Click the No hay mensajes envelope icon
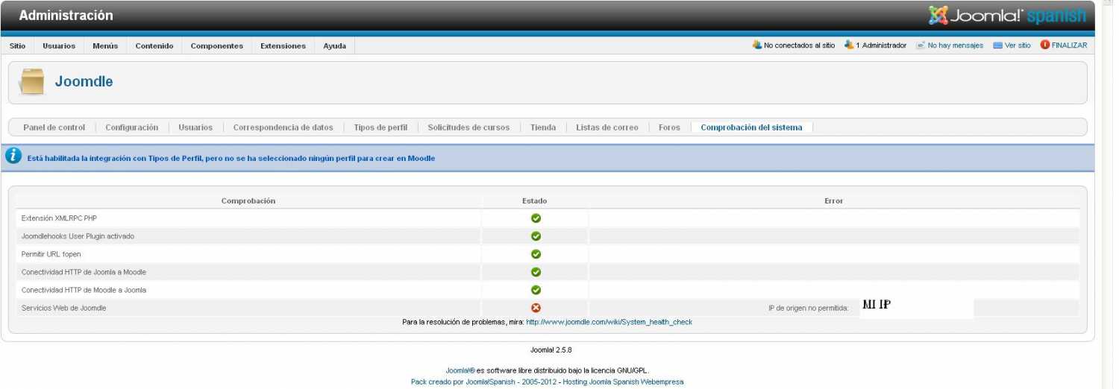This screenshot has width=1119, height=389. 921,45
